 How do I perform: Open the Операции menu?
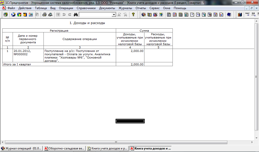point(66,8)
